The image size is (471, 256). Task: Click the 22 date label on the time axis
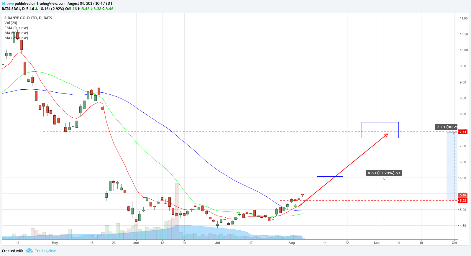[347, 243]
